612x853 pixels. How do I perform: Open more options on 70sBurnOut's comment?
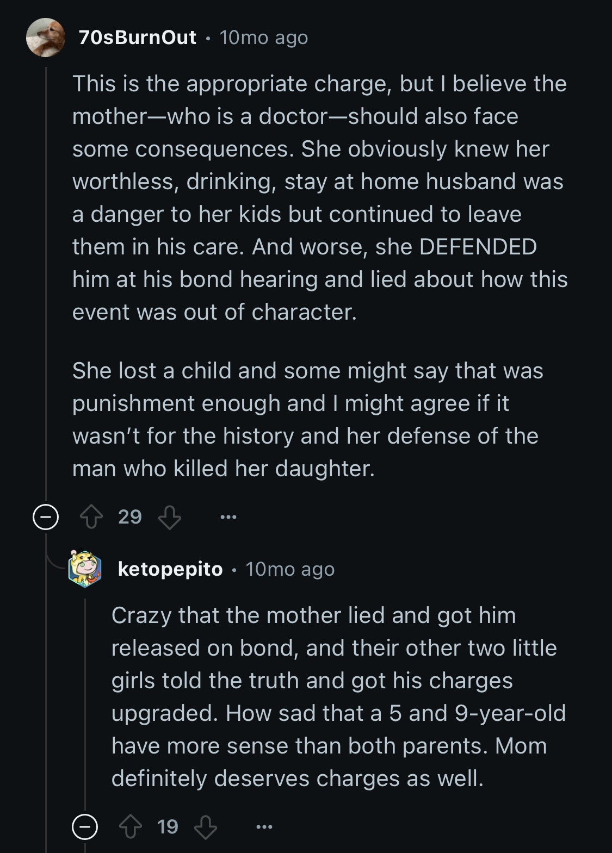[x=228, y=517]
